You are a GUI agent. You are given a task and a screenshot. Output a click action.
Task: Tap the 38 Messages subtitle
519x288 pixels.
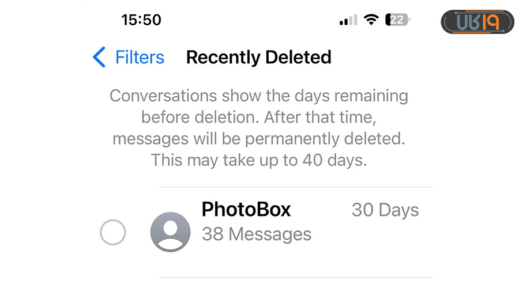pos(256,234)
